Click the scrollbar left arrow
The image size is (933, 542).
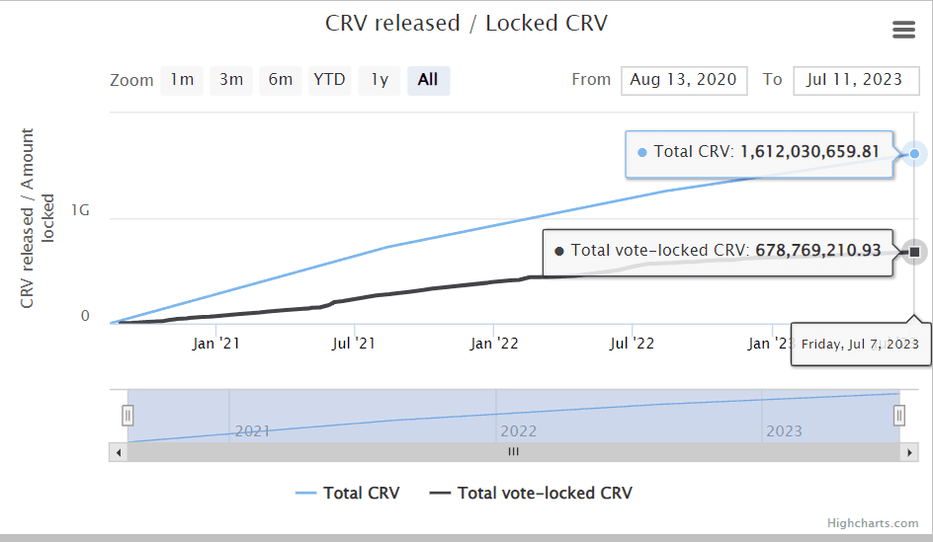[119, 452]
